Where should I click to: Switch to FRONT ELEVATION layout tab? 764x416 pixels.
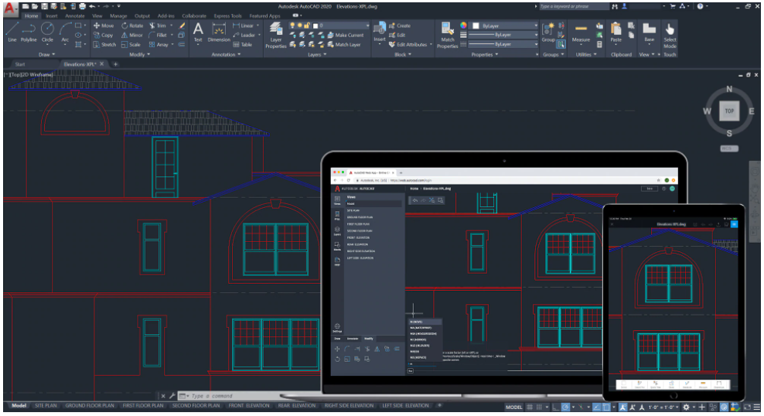pos(249,405)
